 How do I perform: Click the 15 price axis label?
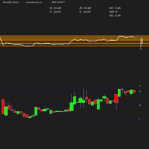[140, 91]
